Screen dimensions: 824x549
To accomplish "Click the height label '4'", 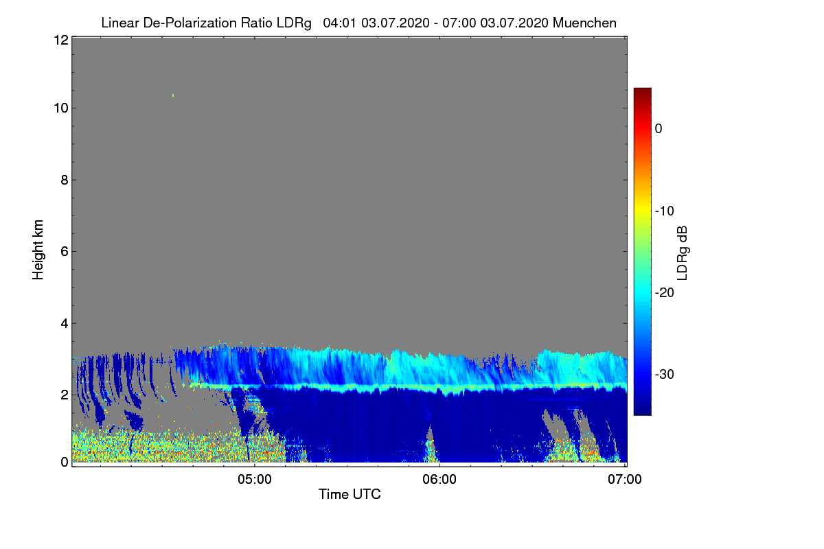I will [x=65, y=323].
